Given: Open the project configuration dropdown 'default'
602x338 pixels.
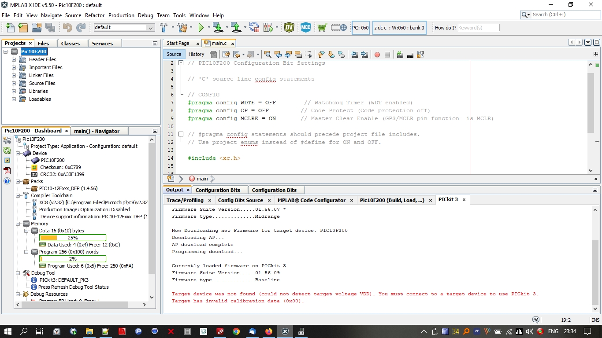Looking at the screenshot, I should pyautogui.click(x=124, y=27).
